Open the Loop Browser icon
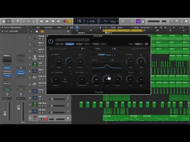The image size is (190, 142). pyautogui.click(x=182, y=21)
